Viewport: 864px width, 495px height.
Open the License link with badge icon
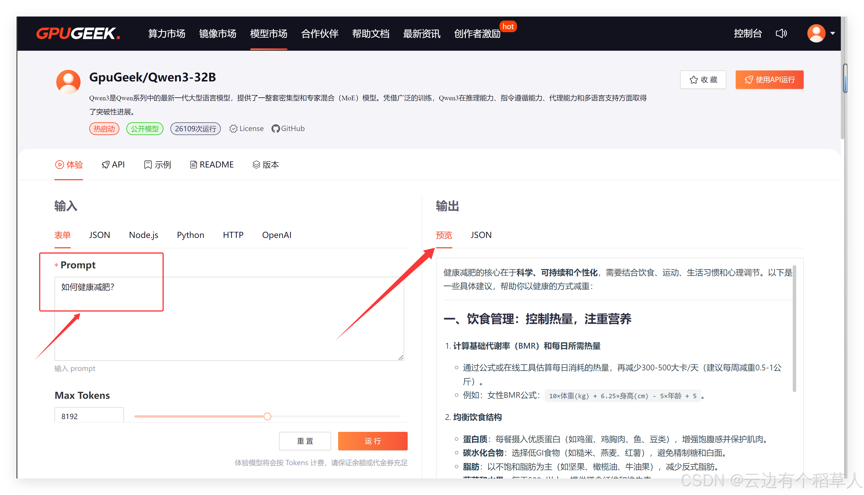pyautogui.click(x=247, y=128)
